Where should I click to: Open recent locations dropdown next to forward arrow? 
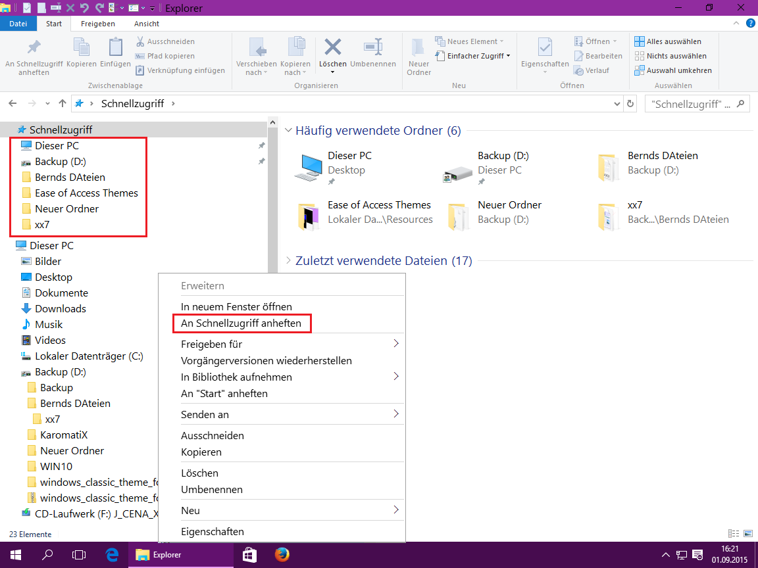[x=47, y=104]
